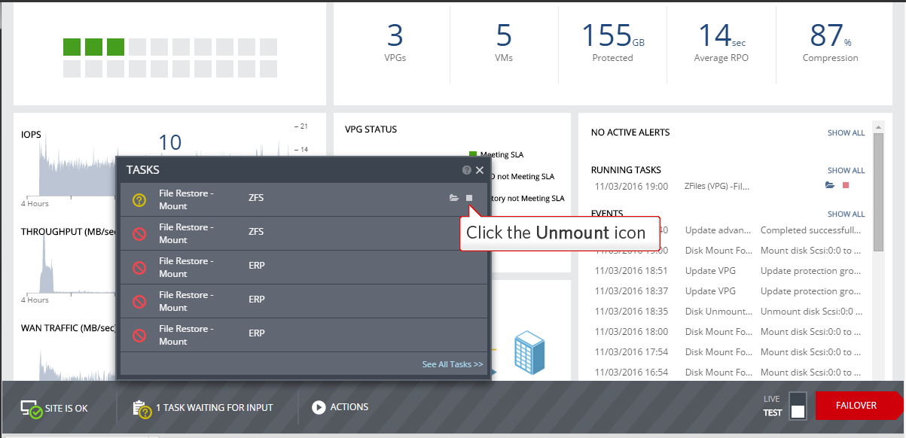The height and width of the screenshot is (438, 906).
Task: Click the Site Is OK status icon
Action: tap(31, 409)
